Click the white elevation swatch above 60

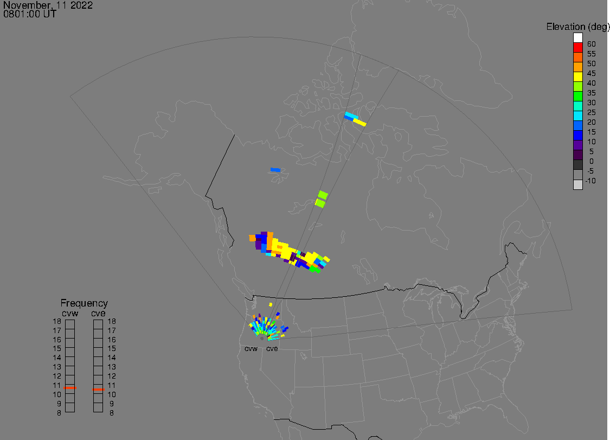(577, 38)
